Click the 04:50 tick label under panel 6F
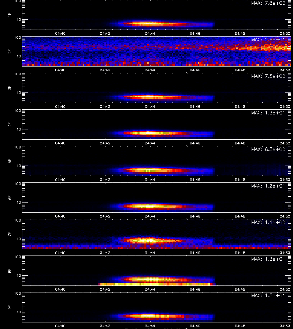This screenshot has height=329, width=293. 285,216
